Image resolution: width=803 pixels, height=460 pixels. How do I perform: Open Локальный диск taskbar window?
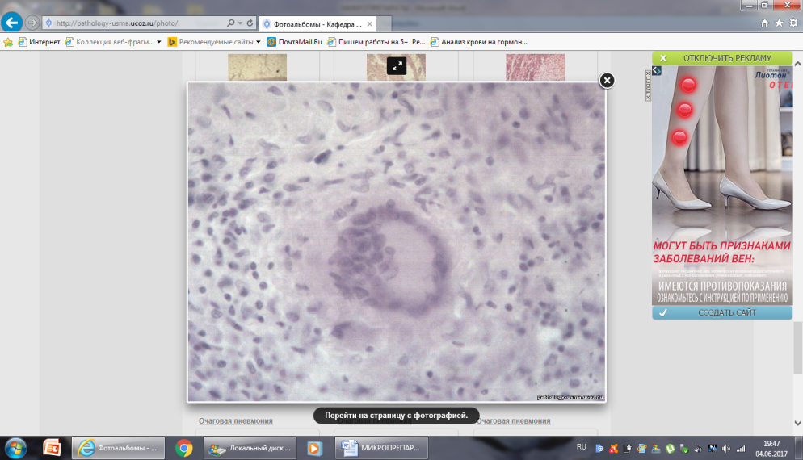[251, 448]
